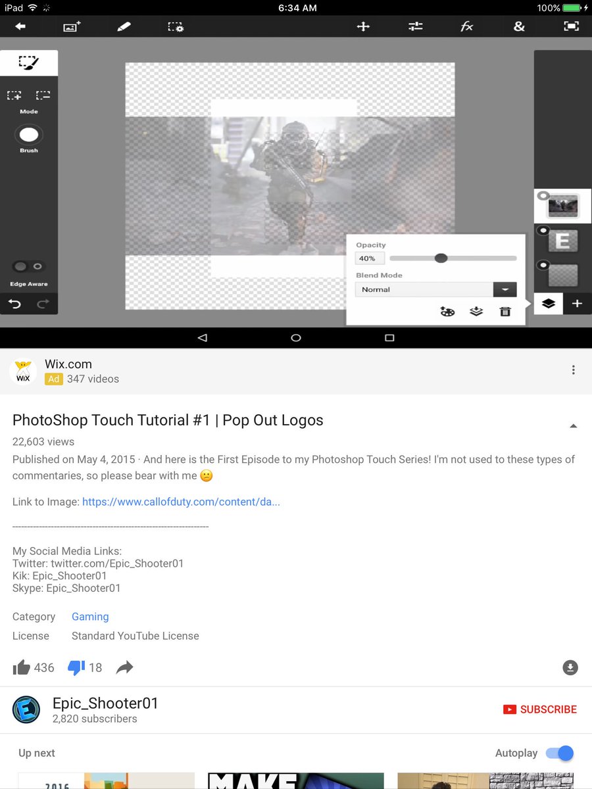
Task: Tap the 40% opacity value field
Action: coord(369,258)
